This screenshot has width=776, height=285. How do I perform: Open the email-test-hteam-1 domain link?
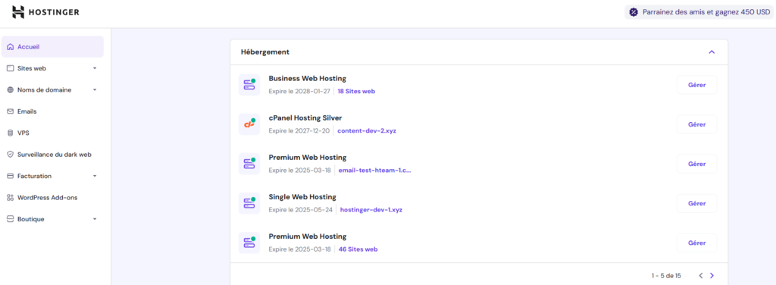coord(374,171)
